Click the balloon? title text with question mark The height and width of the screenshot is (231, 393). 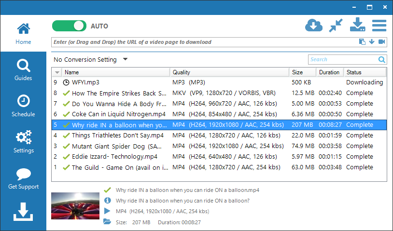[182, 201]
